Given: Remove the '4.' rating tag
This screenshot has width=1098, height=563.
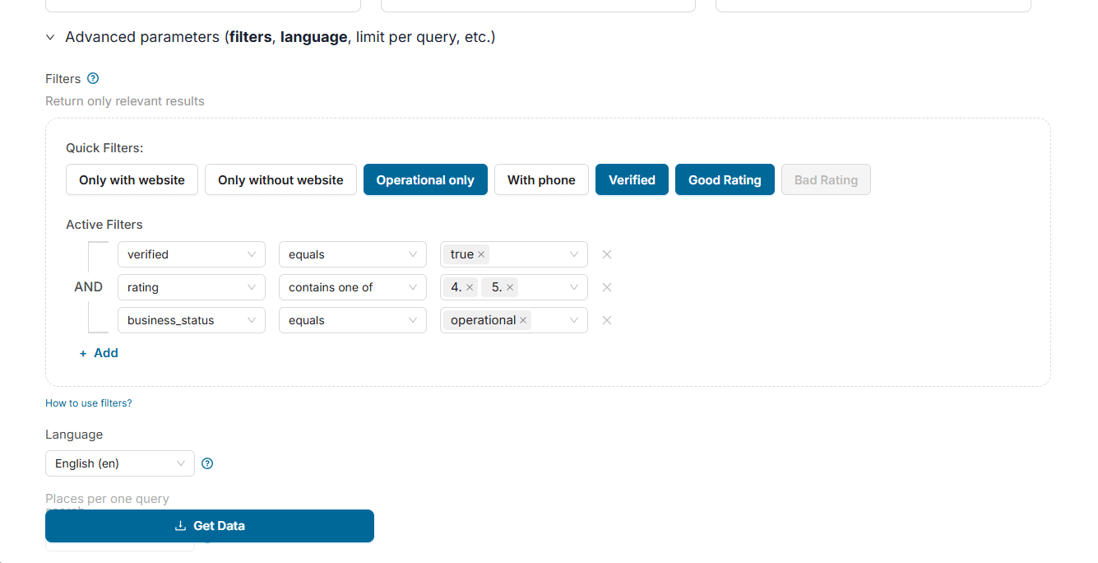Looking at the screenshot, I should point(470,287).
